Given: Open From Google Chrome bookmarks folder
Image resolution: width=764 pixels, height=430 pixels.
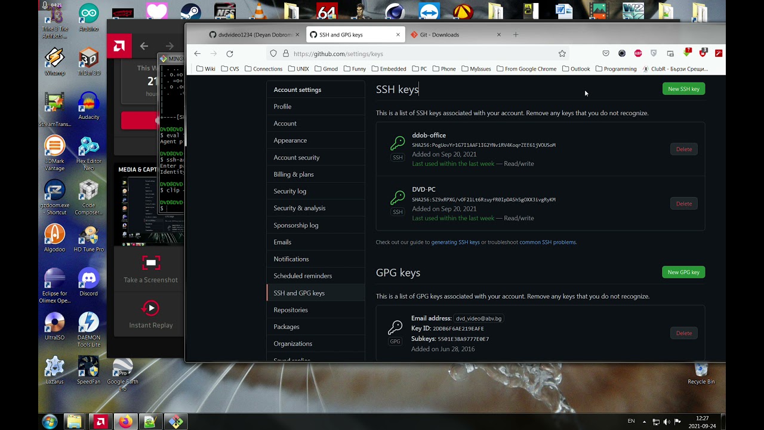Looking at the screenshot, I should click(x=526, y=69).
